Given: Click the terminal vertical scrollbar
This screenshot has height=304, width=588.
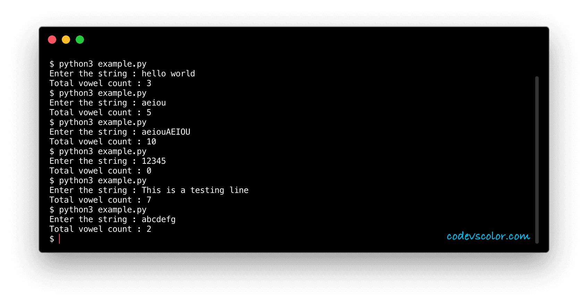Looking at the screenshot, I should pyautogui.click(x=537, y=160).
